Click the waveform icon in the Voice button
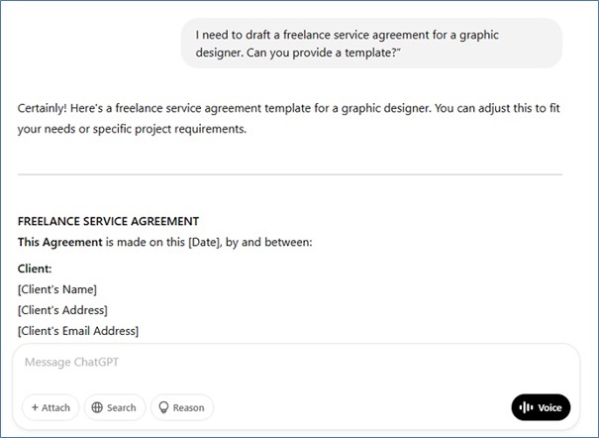 526,407
